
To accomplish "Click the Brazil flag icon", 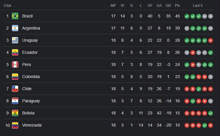I will point(15,16).
